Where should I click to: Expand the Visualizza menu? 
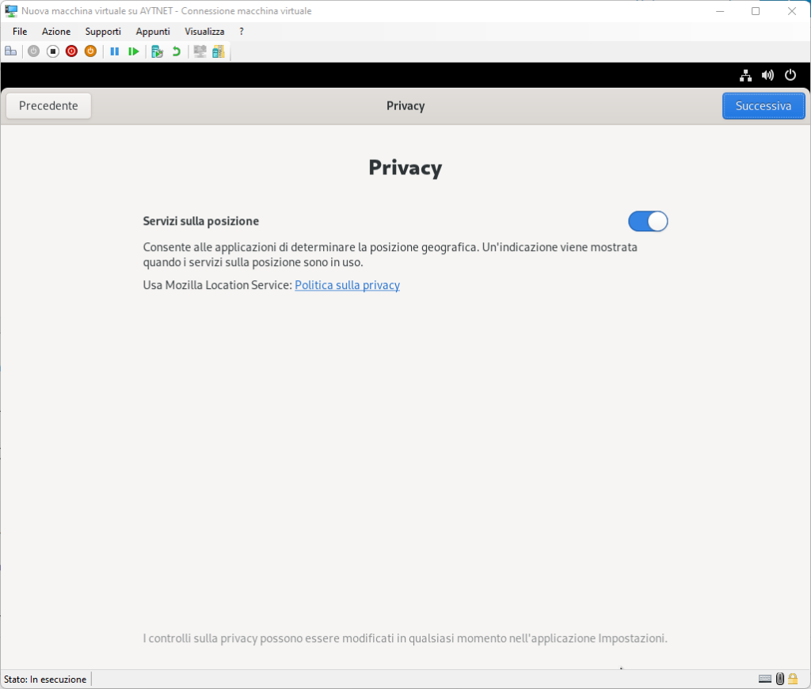coord(204,32)
